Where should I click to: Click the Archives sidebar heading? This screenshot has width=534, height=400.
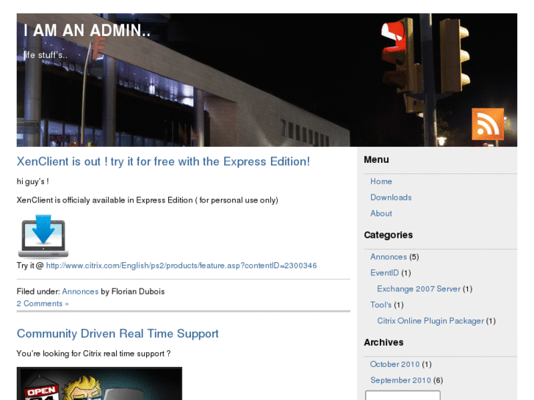coord(383,343)
